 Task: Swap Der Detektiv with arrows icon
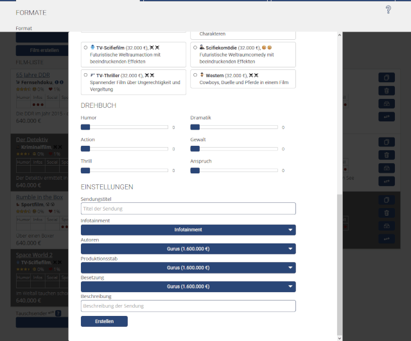pyautogui.click(x=387, y=181)
